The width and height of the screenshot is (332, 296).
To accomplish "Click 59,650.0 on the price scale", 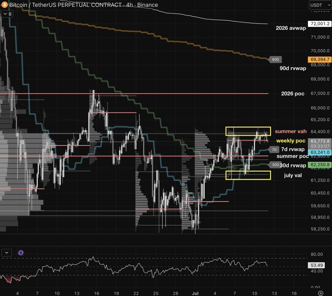I will point(320,205).
